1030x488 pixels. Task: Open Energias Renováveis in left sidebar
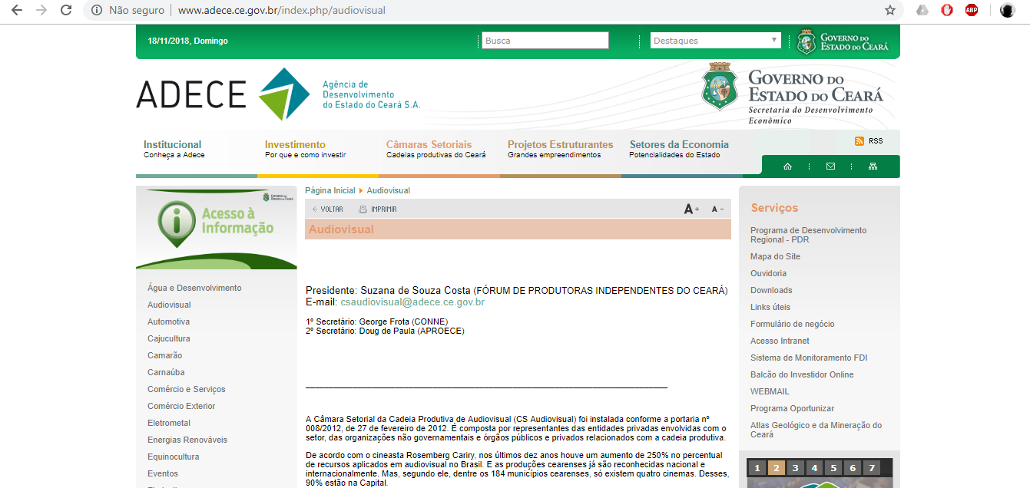(187, 440)
